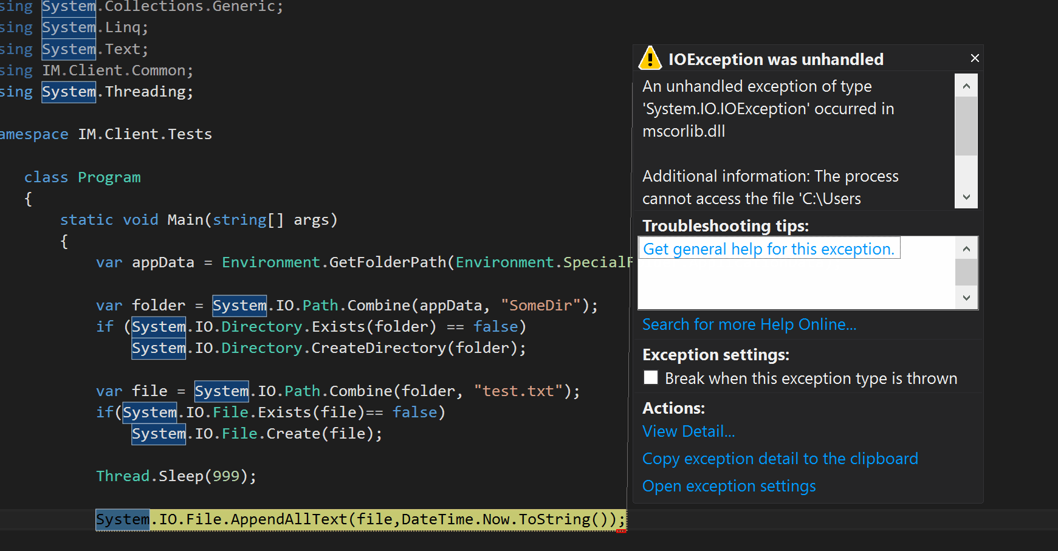Screen dimensions: 1058x551
Task: Click 'System.Collections.Generic;' using directive
Action: [162, 7]
